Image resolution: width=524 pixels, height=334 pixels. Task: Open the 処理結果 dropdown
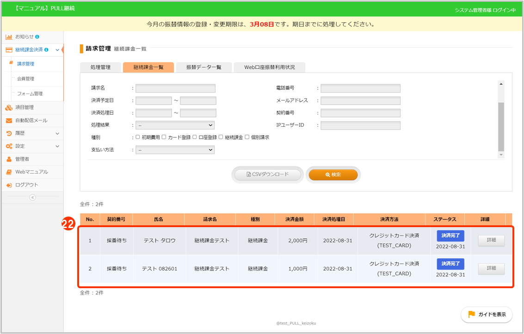[x=175, y=125]
